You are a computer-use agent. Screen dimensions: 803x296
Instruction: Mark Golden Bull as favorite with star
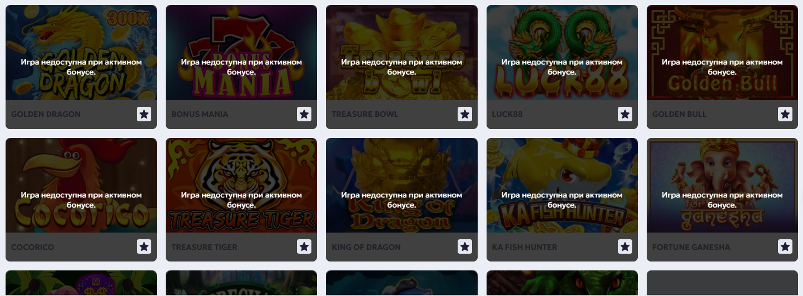click(785, 114)
